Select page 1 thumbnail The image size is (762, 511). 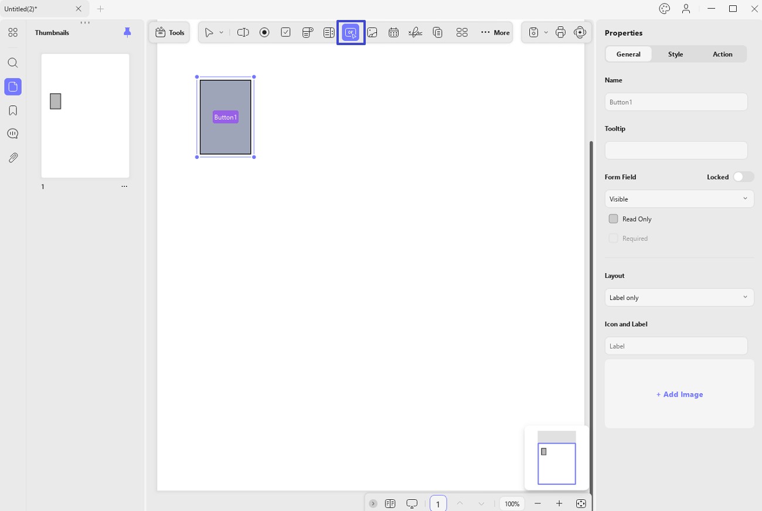coord(85,115)
